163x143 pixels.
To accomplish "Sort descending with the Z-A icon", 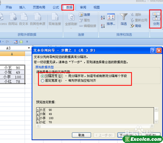I will (103, 26).
